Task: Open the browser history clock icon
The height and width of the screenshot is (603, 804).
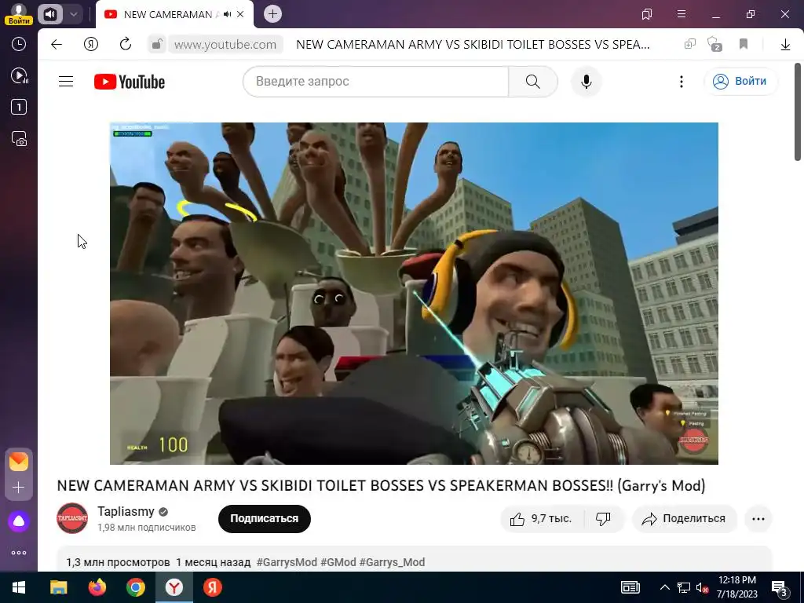Action: pyautogui.click(x=19, y=44)
